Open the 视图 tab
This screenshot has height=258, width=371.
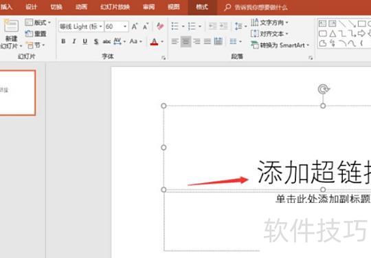tap(174, 7)
